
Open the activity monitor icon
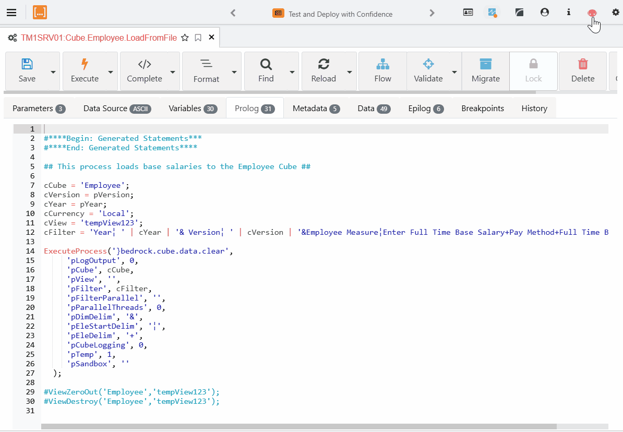tap(492, 13)
